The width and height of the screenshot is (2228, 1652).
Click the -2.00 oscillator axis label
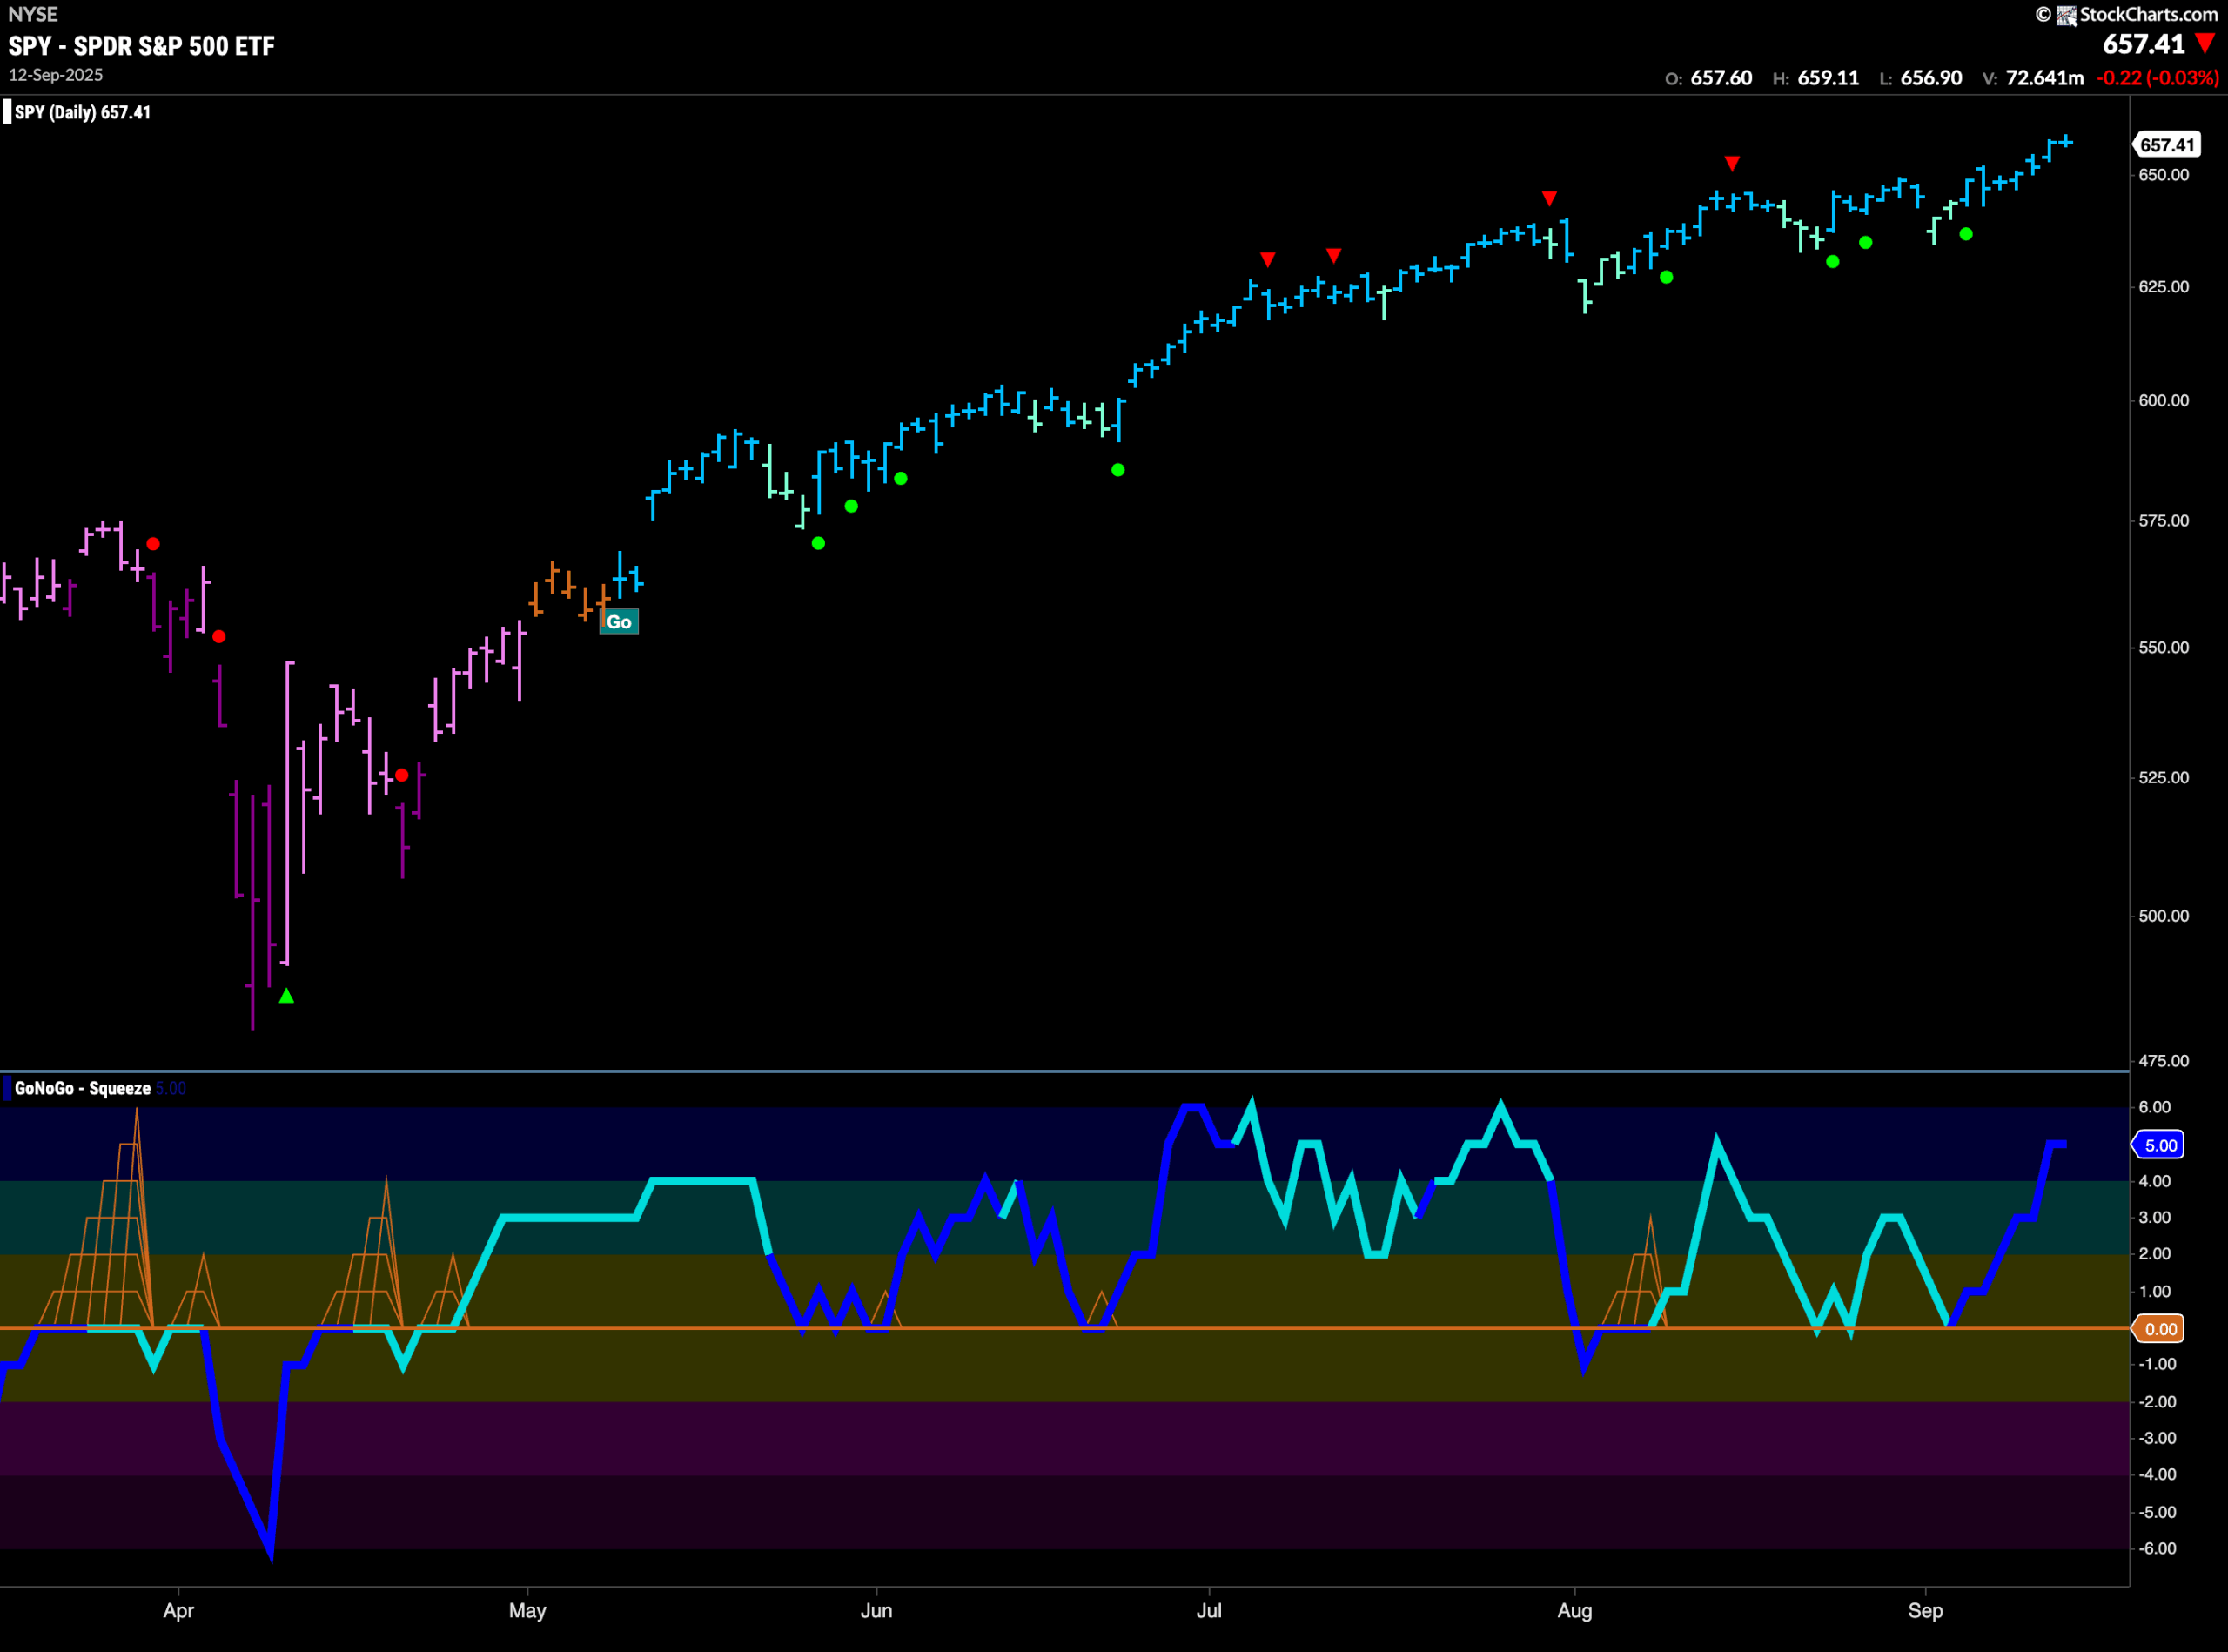(2156, 1402)
